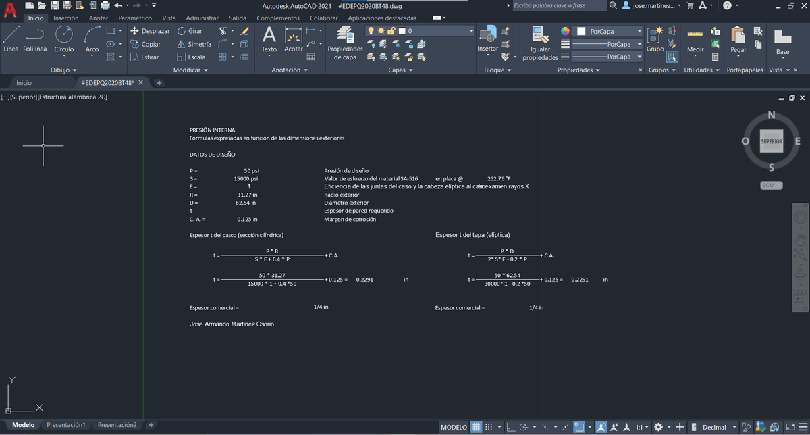Click the Simetría (mirror) tool
This screenshot has height=435, width=810.
coord(194,44)
